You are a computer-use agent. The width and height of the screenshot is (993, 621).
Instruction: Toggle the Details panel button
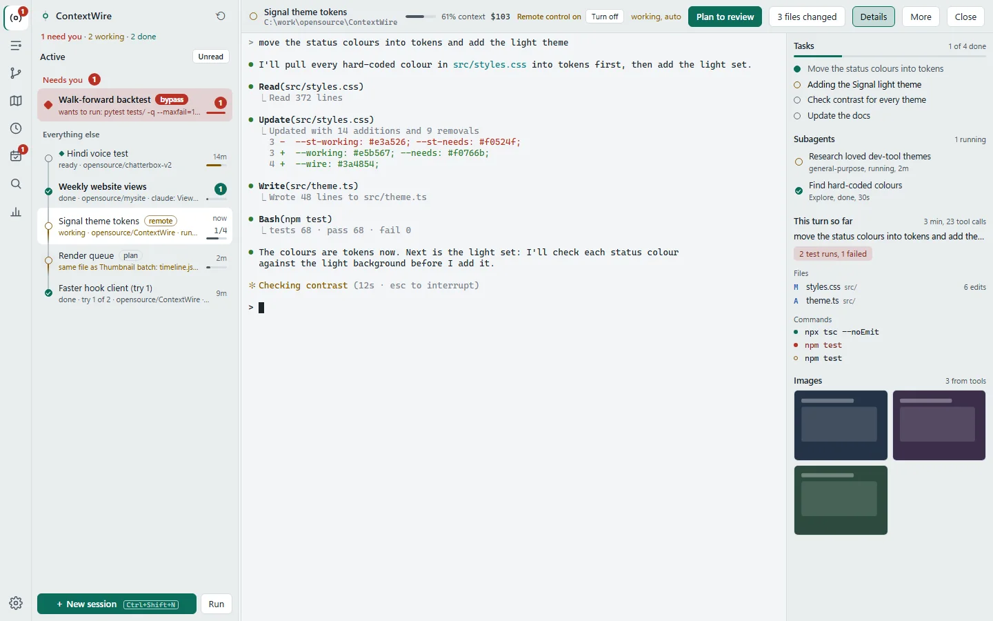(x=874, y=17)
